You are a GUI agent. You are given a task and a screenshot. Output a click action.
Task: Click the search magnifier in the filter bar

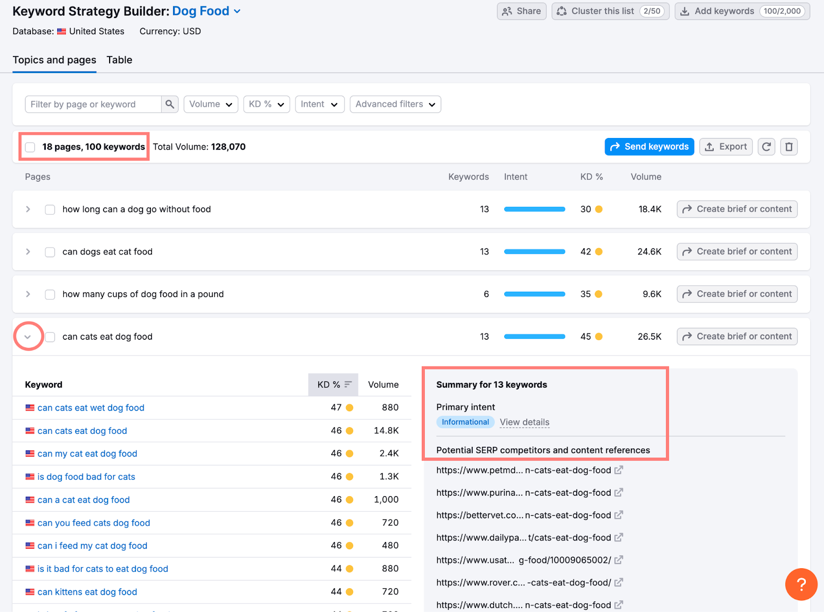[169, 104]
